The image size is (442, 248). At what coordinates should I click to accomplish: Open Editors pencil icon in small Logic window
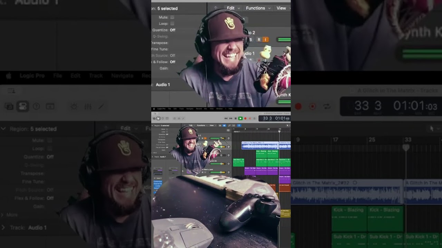click(183, 118)
